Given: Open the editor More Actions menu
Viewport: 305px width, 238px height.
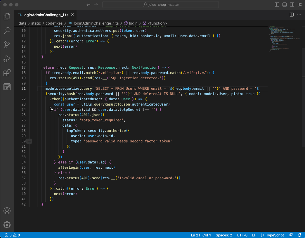Looking at the screenshot, I should coord(299,15).
